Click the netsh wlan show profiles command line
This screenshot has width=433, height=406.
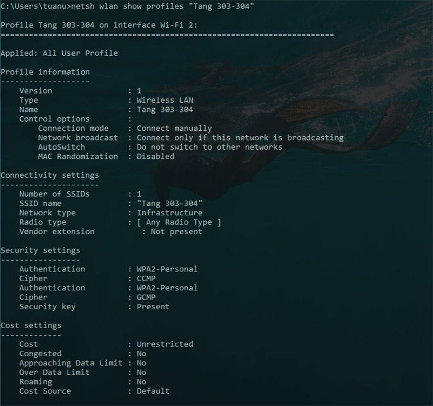[x=127, y=6]
